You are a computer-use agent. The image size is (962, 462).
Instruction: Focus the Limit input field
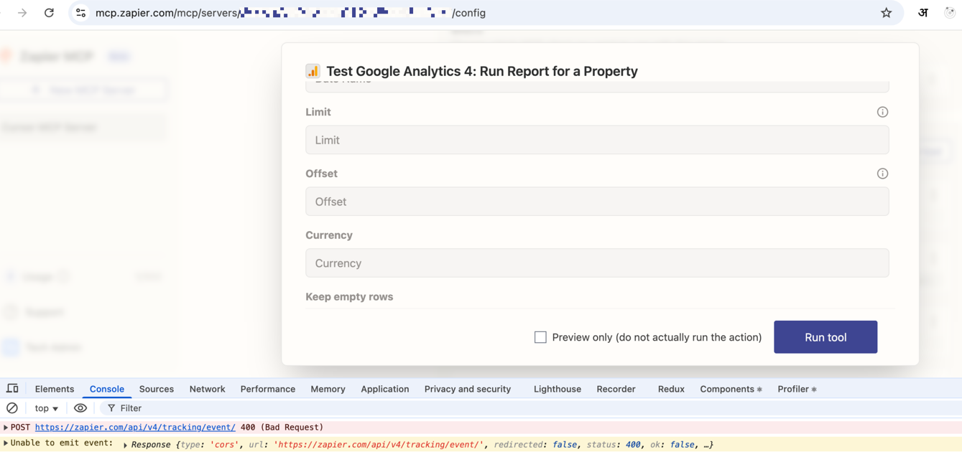pos(597,140)
